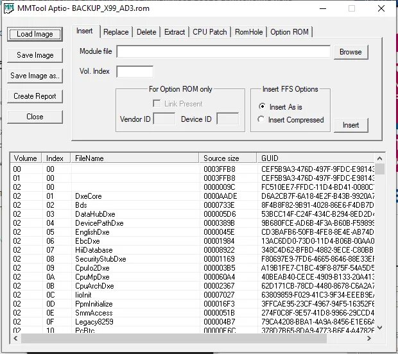398x354 pixels.
Task: Click the Close button in left panel
Action: [35, 117]
